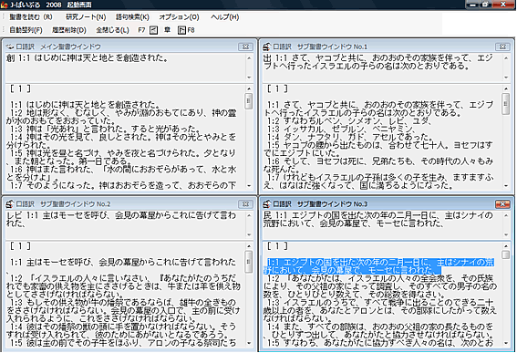517x353 pixels.
Task: Click sub Bible window No.2 title icon
Action: (x=10, y=204)
